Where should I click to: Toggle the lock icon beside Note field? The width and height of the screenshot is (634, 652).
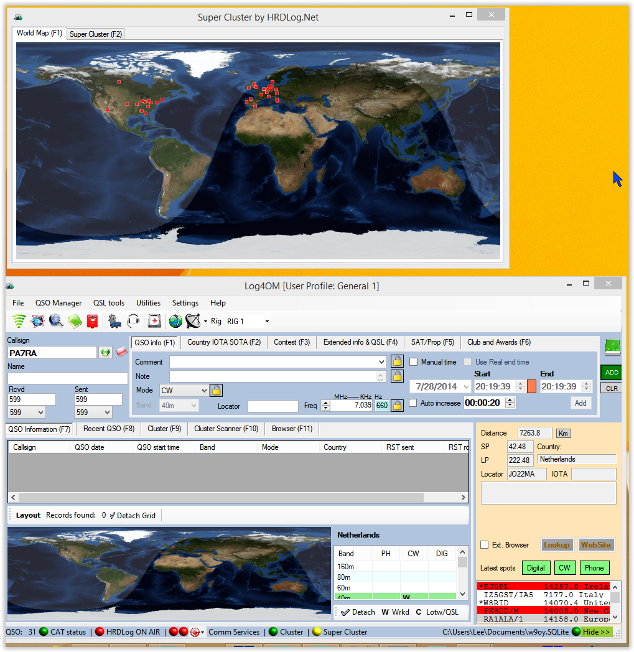(397, 376)
